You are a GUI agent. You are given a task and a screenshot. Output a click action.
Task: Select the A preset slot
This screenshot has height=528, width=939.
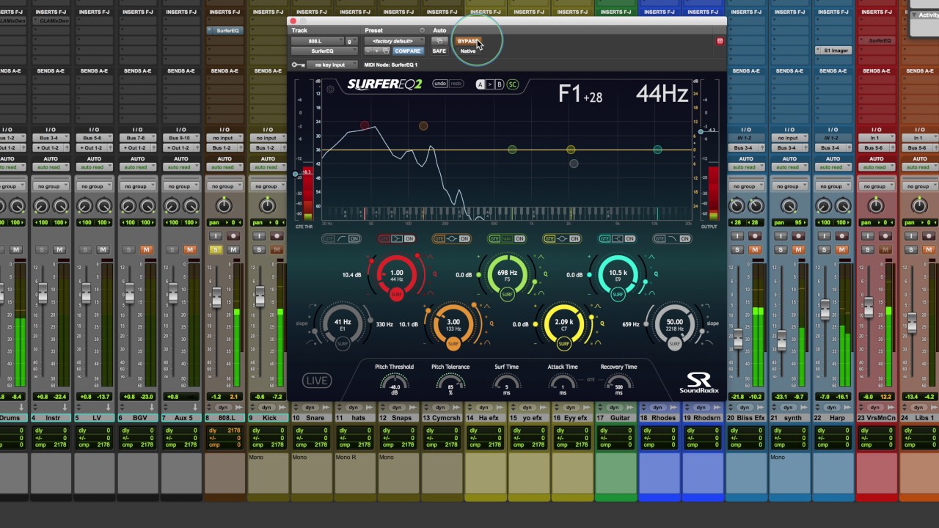(481, 84)
